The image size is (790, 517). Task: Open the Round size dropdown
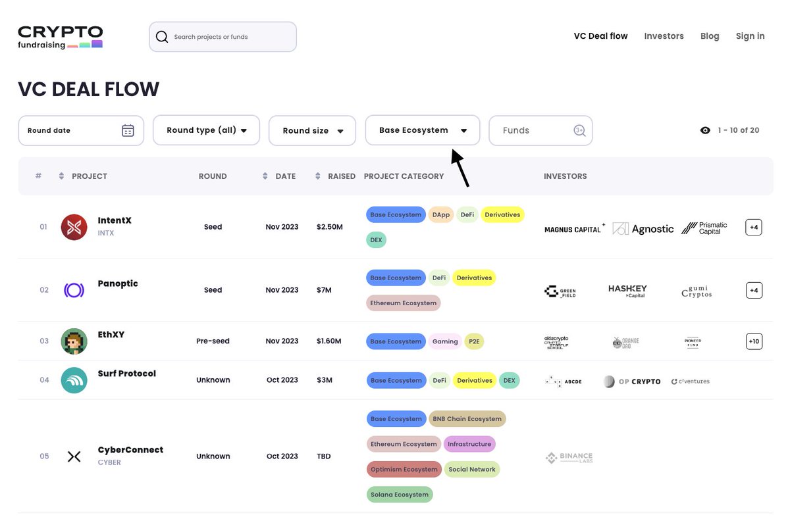click(x=312, y=130)
